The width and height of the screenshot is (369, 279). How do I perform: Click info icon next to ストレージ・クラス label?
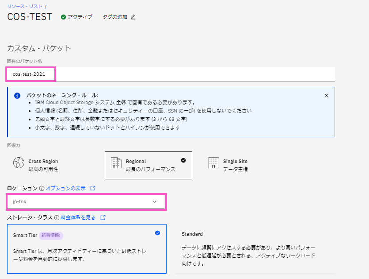click(x=57, y=218)
